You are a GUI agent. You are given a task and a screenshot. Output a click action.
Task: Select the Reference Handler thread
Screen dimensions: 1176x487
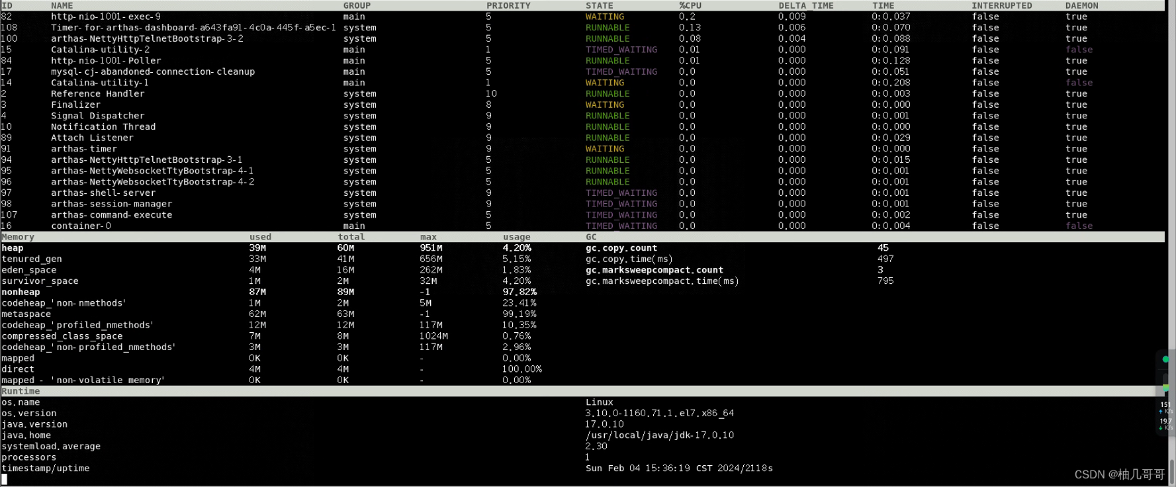[97, 94]
